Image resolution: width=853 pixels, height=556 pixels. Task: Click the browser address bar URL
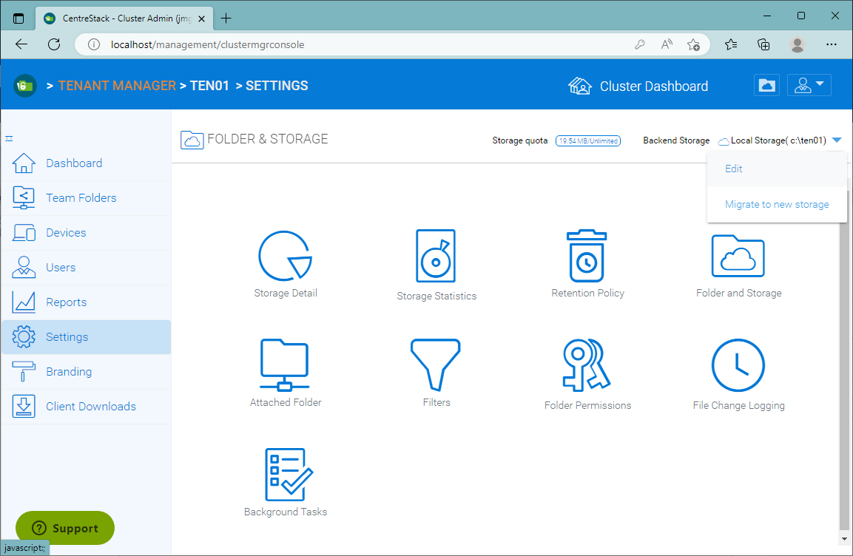pyautogui.click(x=207, y=44)
